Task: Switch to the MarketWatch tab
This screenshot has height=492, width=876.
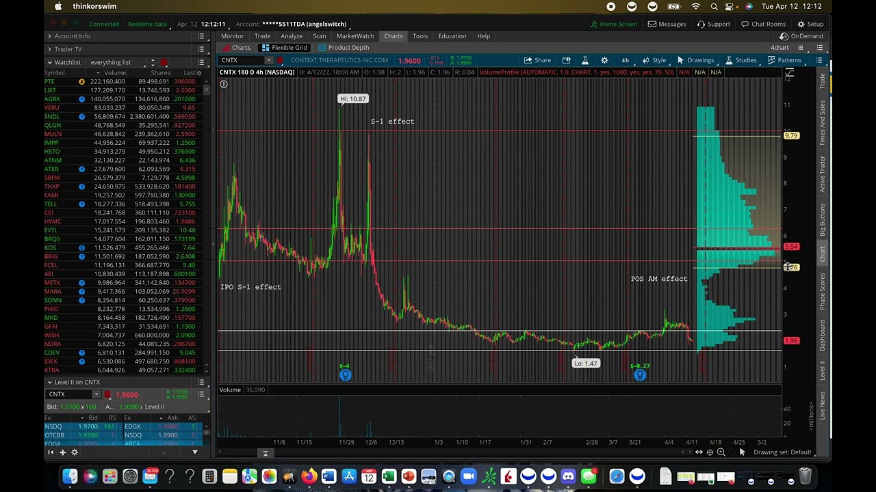Action: (355, 36)
